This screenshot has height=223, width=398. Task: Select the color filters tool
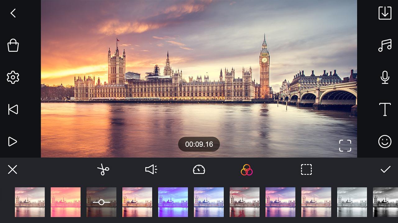coord(247,169)
